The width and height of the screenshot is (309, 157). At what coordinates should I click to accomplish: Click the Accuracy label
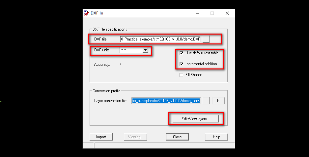102,65
